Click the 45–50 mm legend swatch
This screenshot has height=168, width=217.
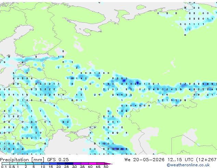pyautogui.click(x=101, y=164)
